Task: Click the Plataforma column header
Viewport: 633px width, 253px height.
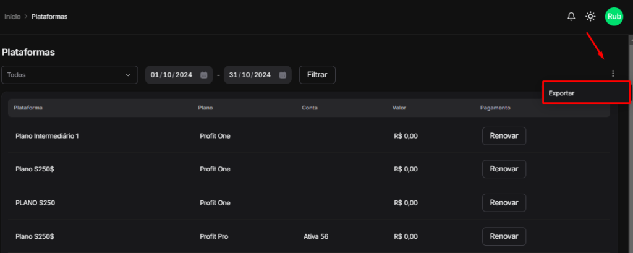Action: pos(28,108)
